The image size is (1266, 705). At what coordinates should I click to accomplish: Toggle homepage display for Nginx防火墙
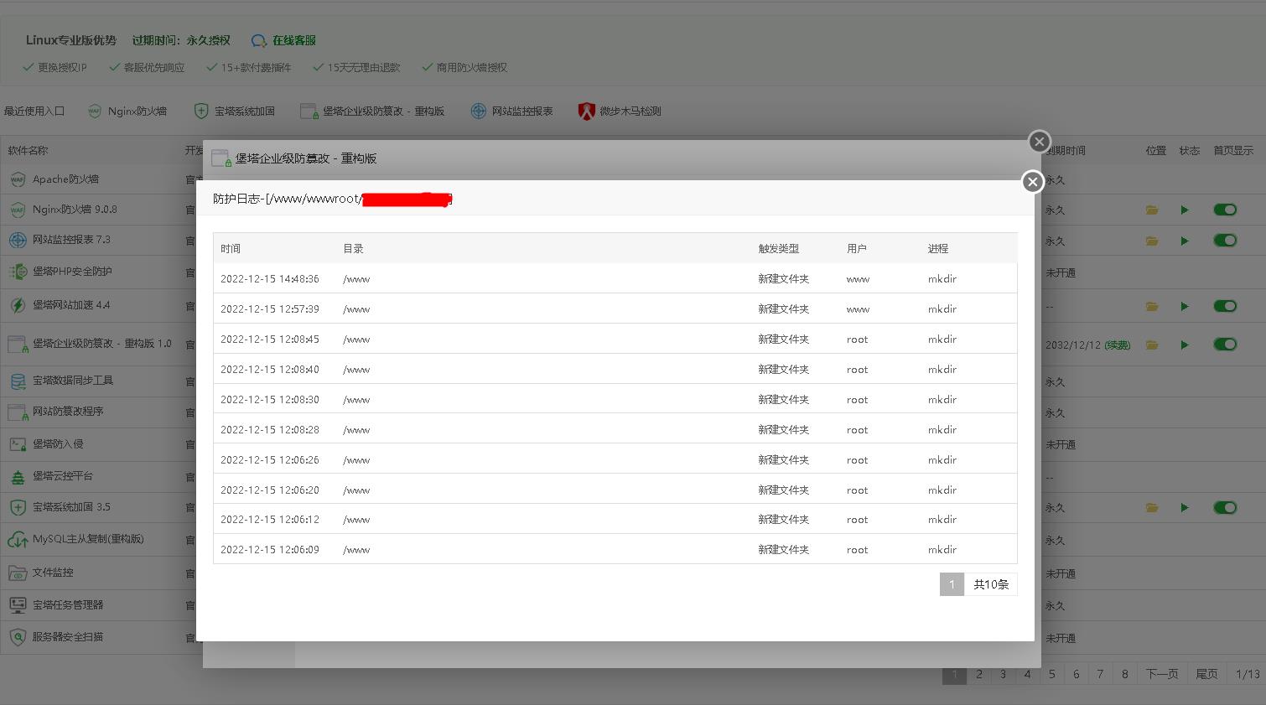pos(1225,210)
